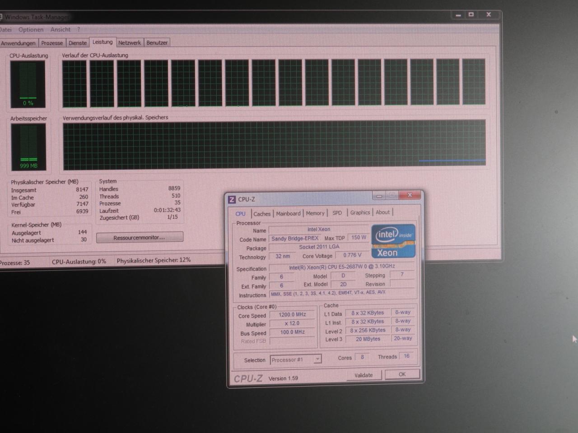
Task: Click the status bar Physikalischer Speicher: 12%
Action: point(154,260)
